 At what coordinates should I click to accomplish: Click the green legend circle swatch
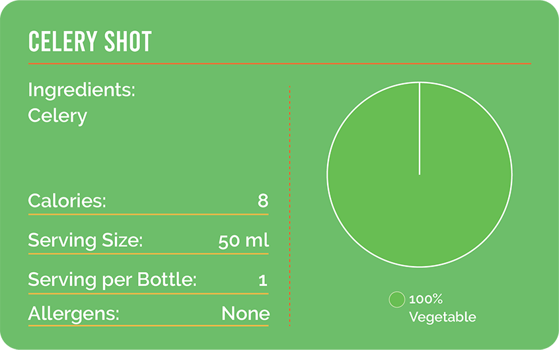pos(396,300)
